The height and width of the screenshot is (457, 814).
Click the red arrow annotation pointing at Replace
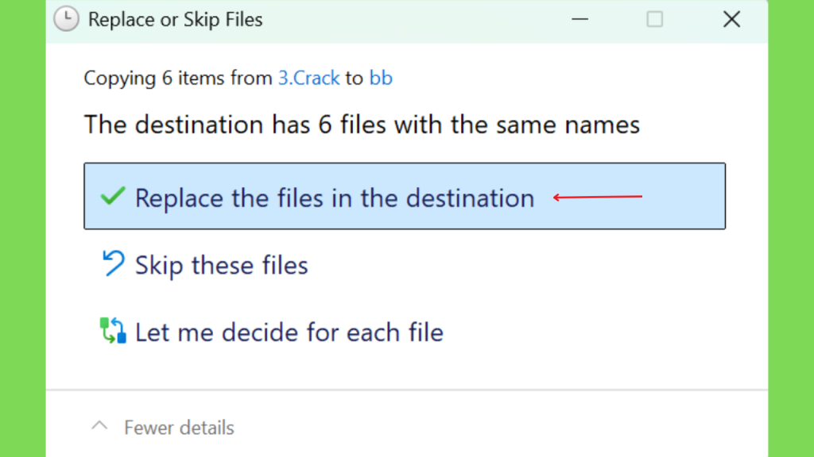coord(598,197)
